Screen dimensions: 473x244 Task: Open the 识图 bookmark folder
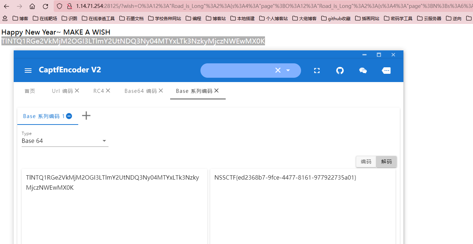click(x=69, y=18)
